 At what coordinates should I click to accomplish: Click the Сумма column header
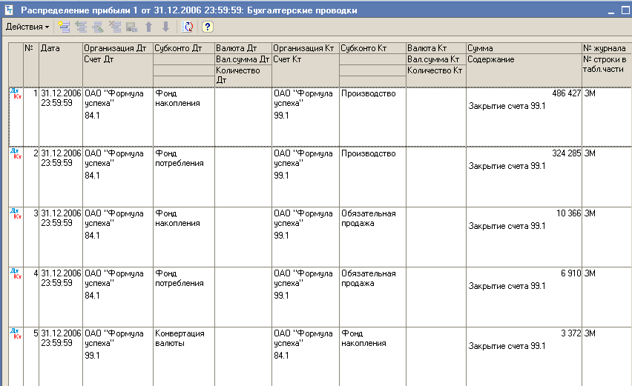[524, 47]
